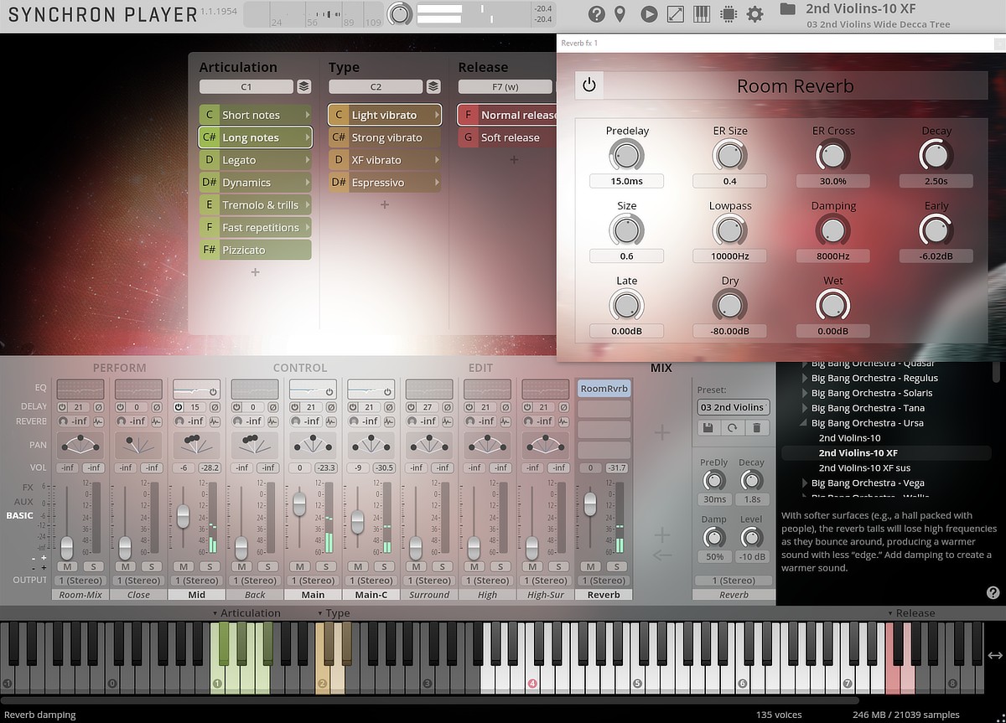Click the Wet knob in Room Reverb

832,306
